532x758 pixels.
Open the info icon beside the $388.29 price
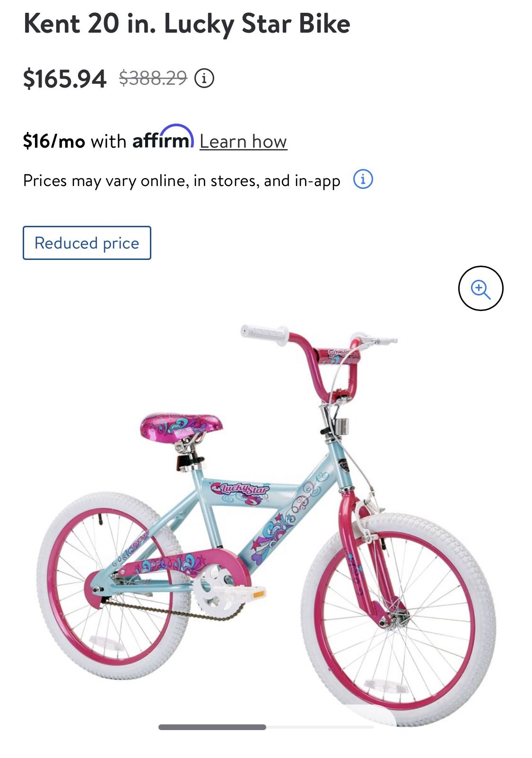pos(204,78)
